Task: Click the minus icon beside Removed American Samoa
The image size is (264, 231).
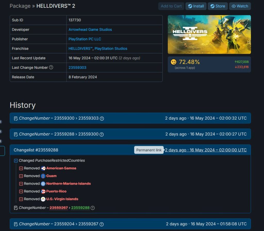Action: tap(21, 168)
